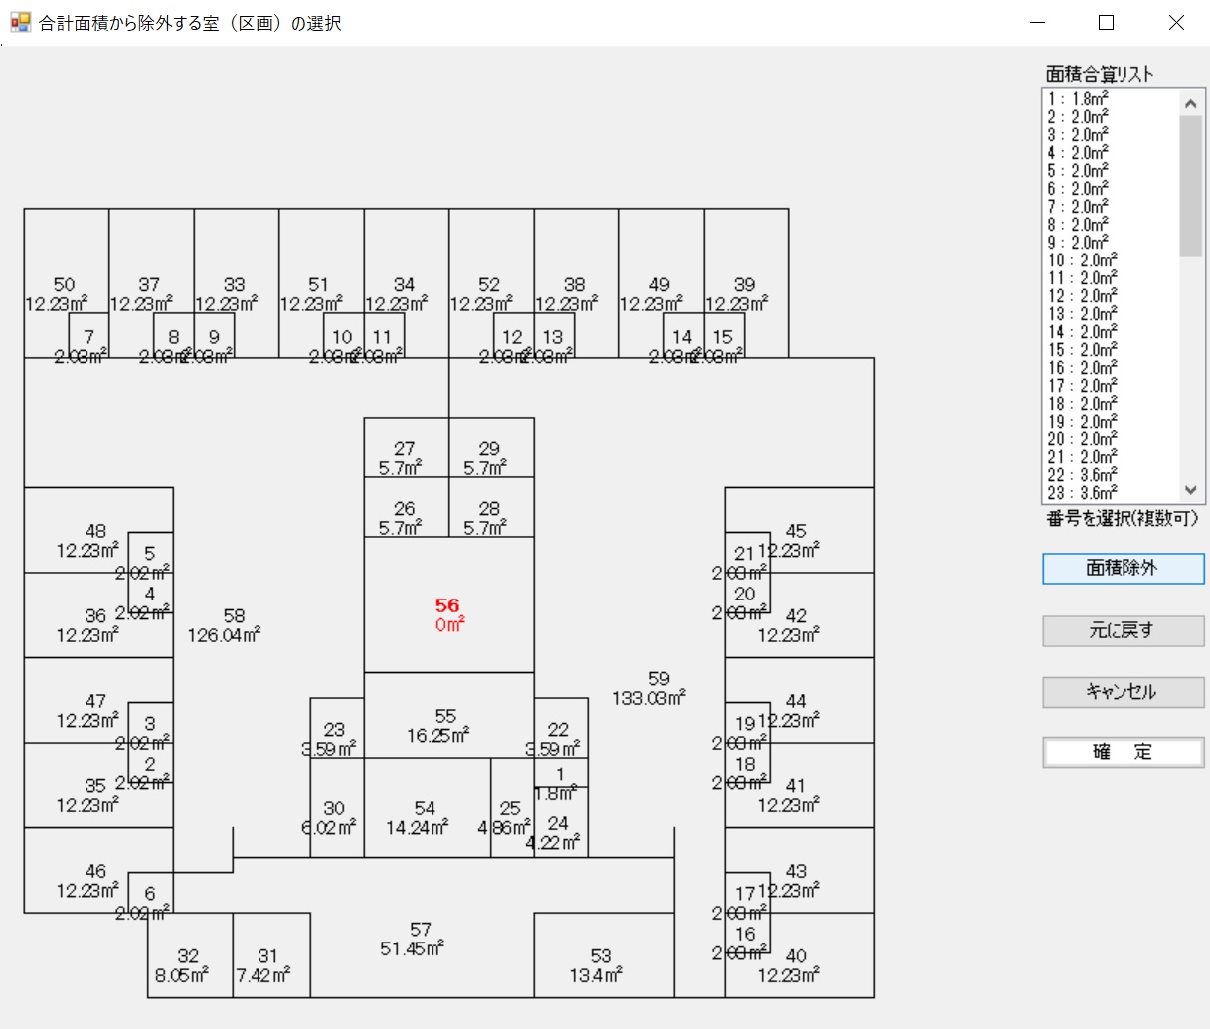Click the application icon in title bar

pyautogui.click(x=20, y=22)
